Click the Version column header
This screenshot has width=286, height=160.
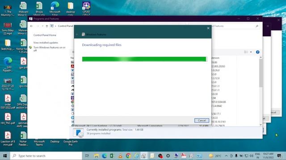pyautogui.click(x=215, y=58)
